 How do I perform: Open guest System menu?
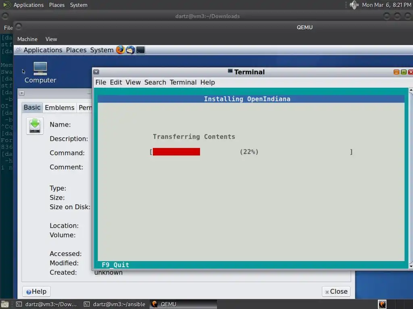point(102,50)
